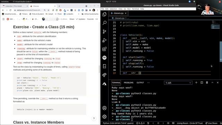The height and width of the screenshot is (125, 222).
Task: Close the Classes browser tab
Action: point(55,6)
